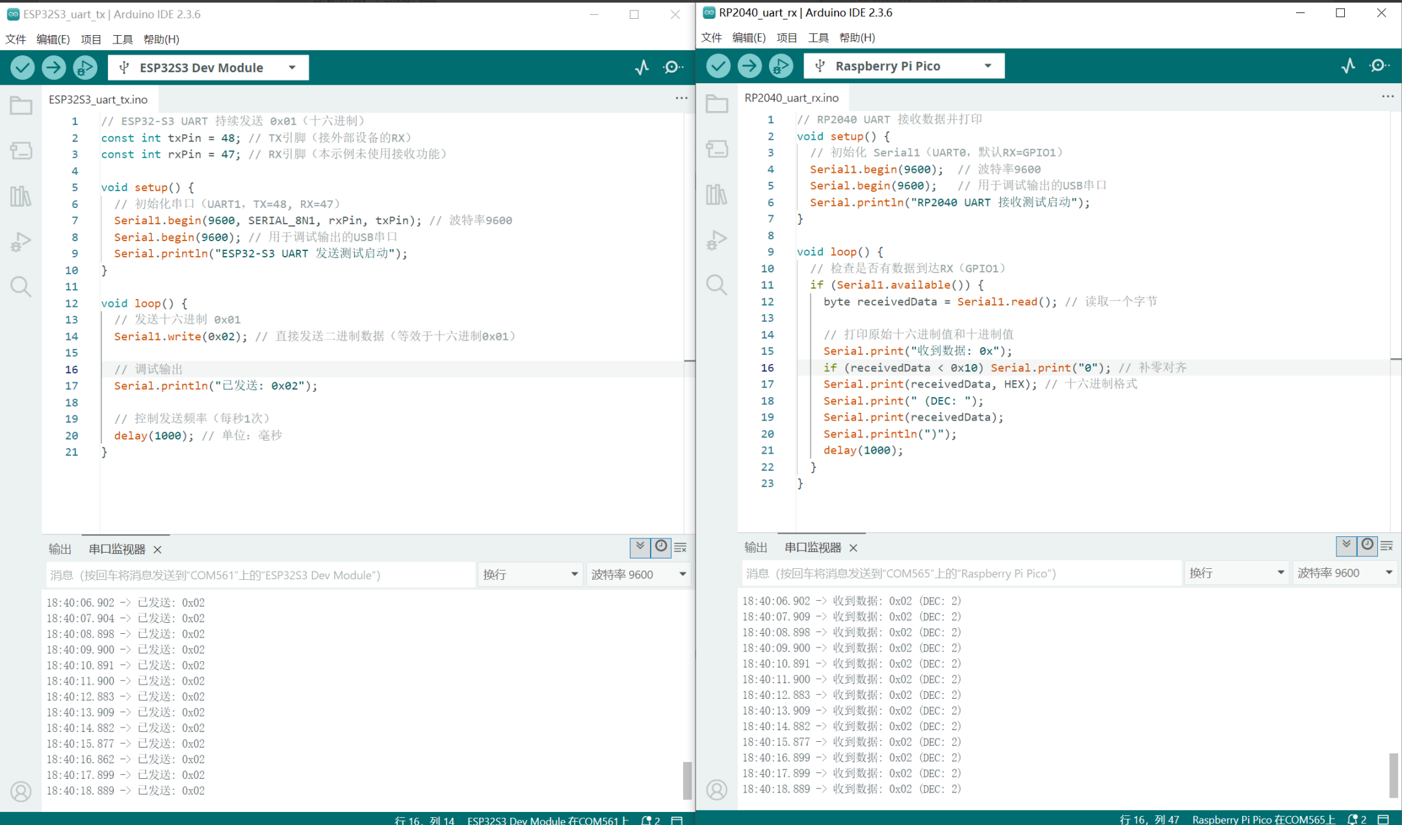Open Search panel in ESP32S3 sidebar
Image resolution: width=1402 pixels, height=825 pixels.
(x=21, y=286)
